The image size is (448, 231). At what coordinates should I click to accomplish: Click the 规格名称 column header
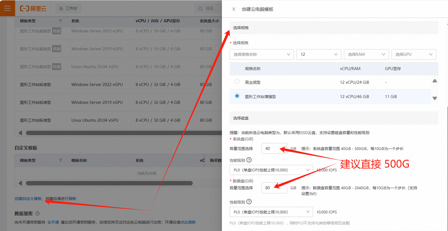coord(253,69)
